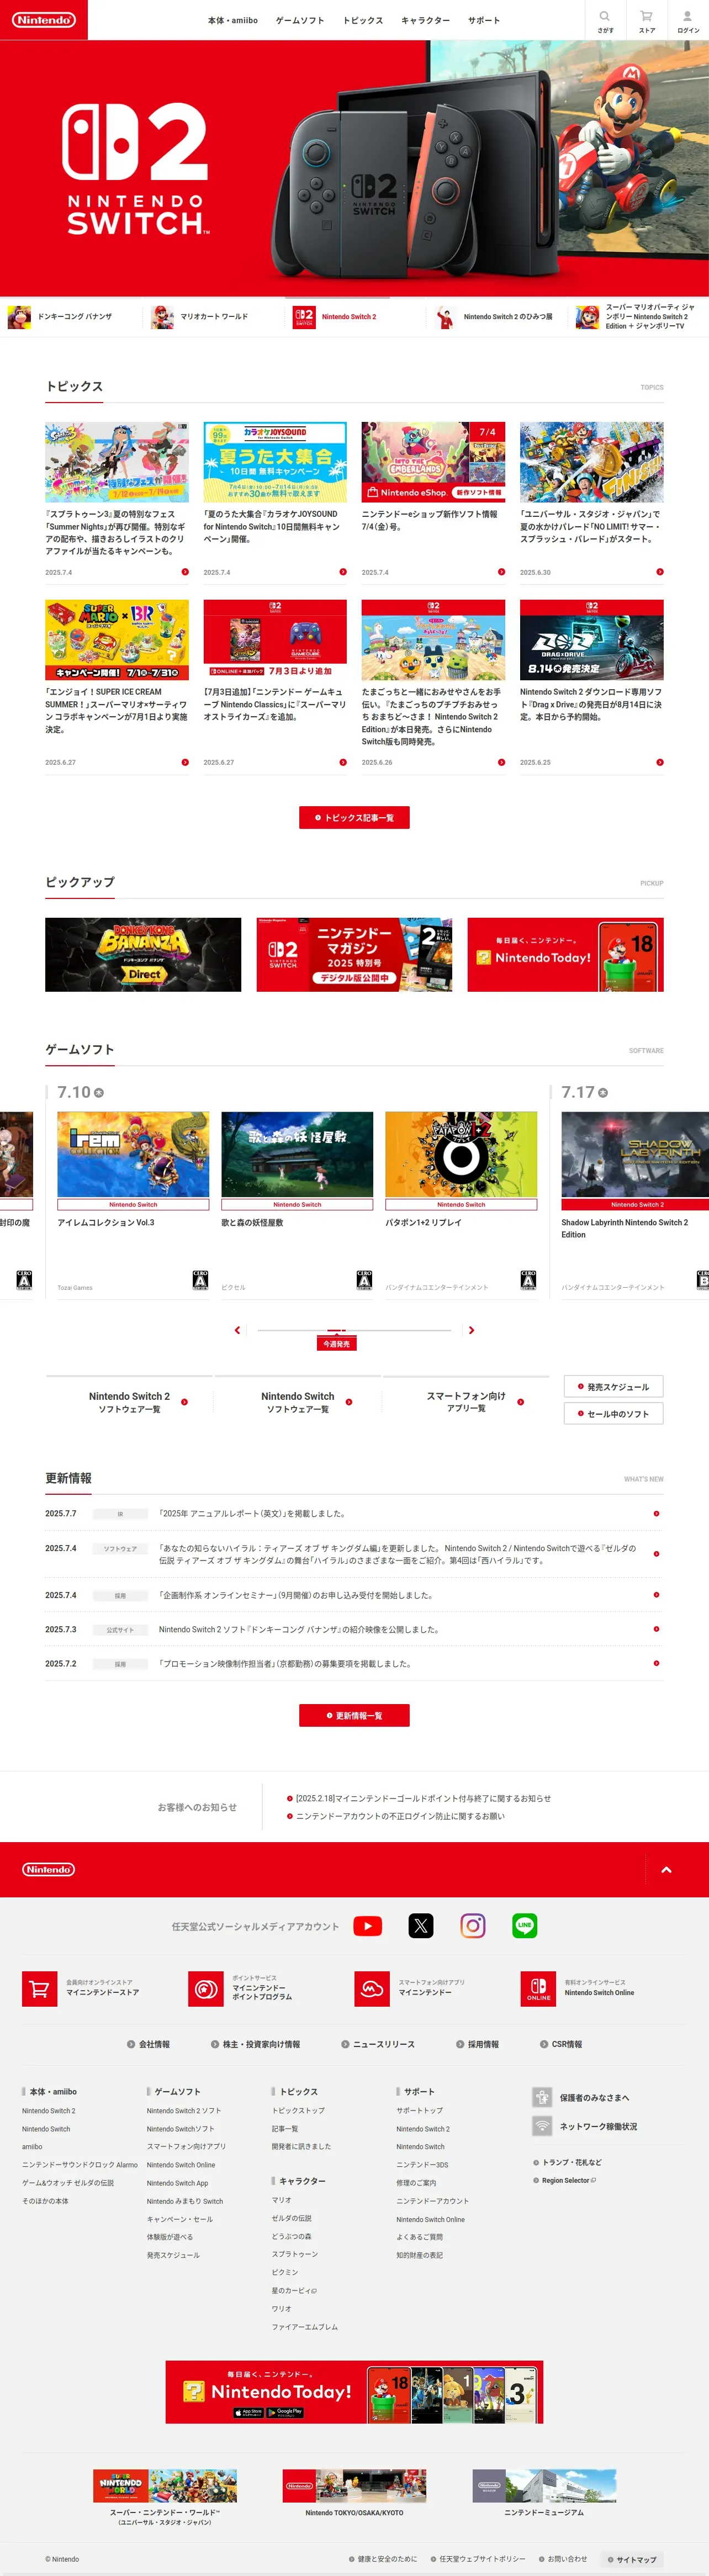Viewport: 709px width, 2576px height.
Task: Open the 発売スケジュール button
Action: (613, 1386)
